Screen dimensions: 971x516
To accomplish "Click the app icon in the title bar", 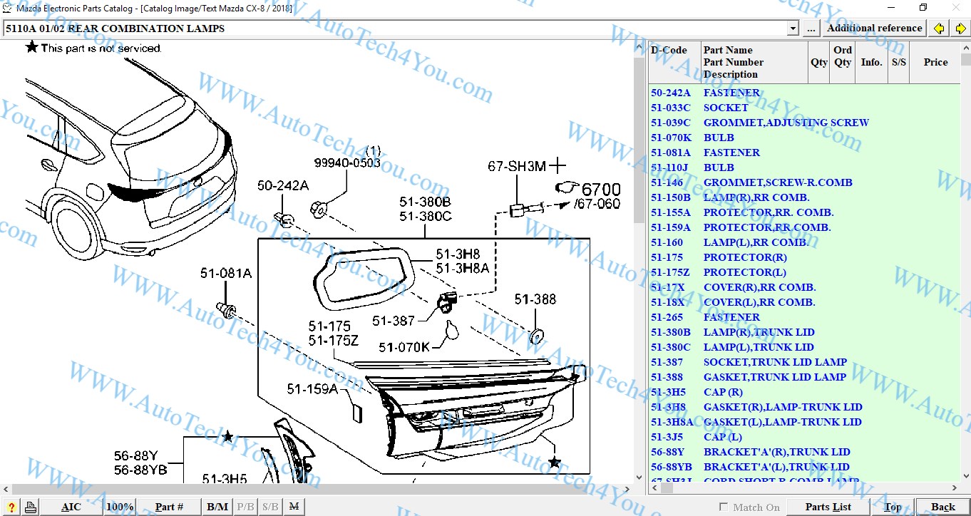I will (7, 8).
